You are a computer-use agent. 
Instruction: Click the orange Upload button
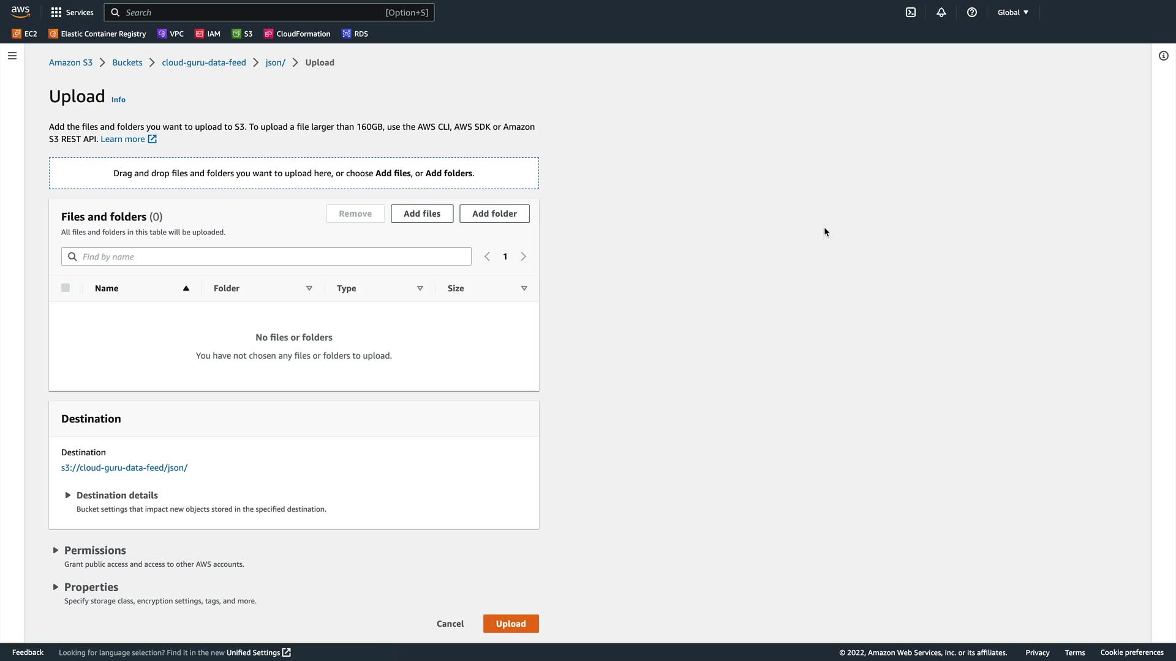[x=510, y=624]
